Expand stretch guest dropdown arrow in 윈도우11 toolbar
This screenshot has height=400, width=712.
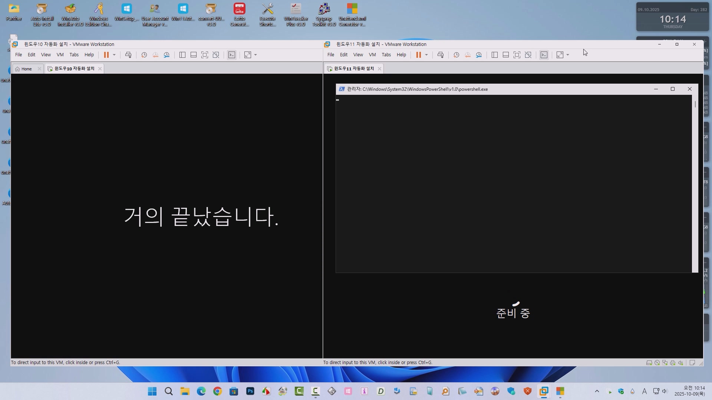[568, 55]
